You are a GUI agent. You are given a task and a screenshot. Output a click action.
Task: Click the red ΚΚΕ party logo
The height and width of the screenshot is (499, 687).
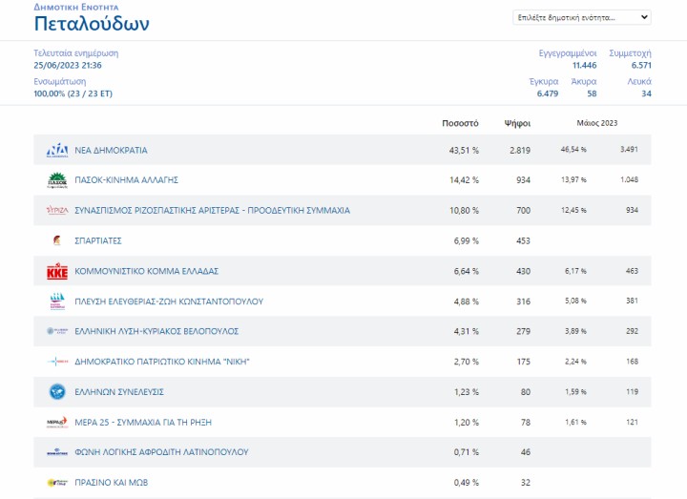(57, 271)
